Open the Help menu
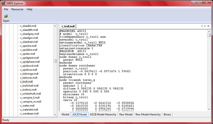 pos(29,9)
